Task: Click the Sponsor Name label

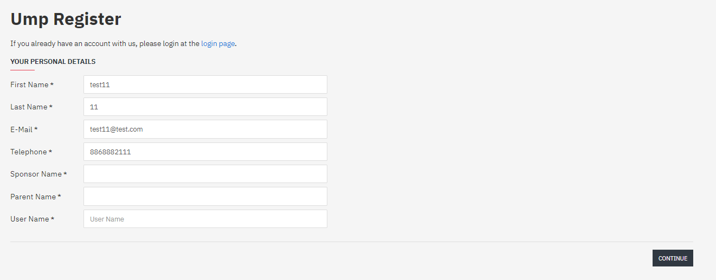Action: [36, 174]
